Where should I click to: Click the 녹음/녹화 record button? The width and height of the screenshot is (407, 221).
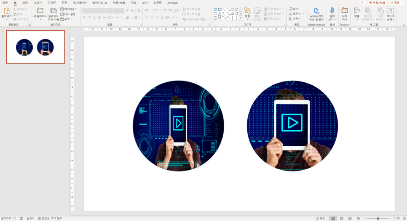(377, 3)
